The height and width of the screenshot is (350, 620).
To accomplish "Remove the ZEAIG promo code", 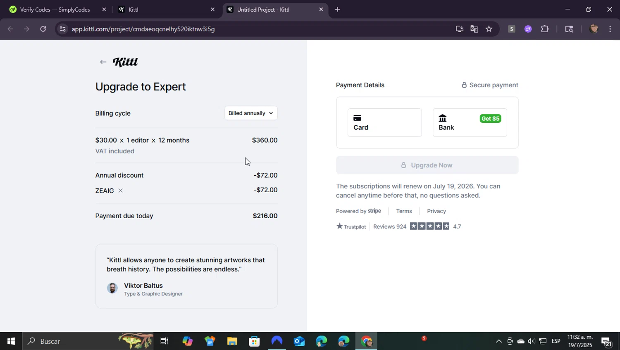I will click(120, 190).
